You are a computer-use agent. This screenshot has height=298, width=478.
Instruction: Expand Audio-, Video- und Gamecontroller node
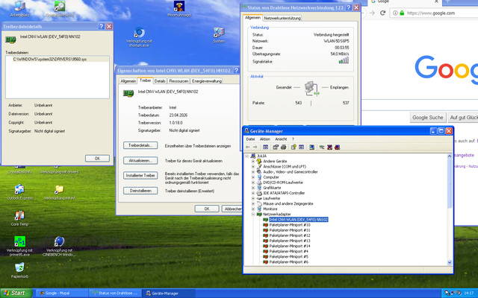point(253,172)
